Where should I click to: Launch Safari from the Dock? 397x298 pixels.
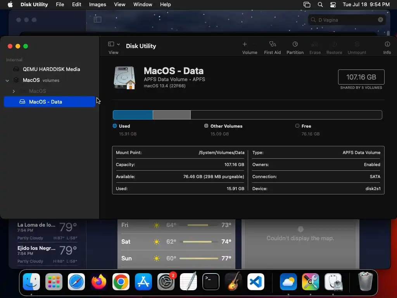[x=76, y=282]
